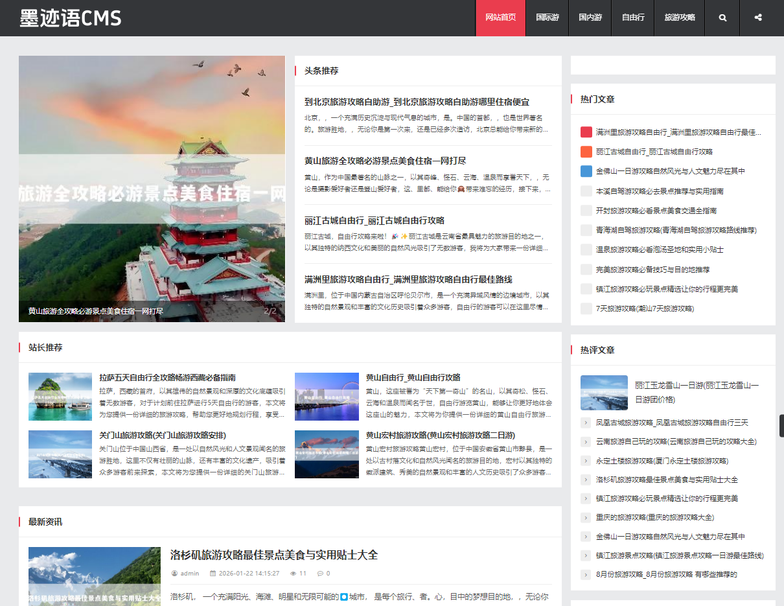The image size is (784, 606).
Task: Click the 墨迹语CMS site logo
Action: [71, 18]
